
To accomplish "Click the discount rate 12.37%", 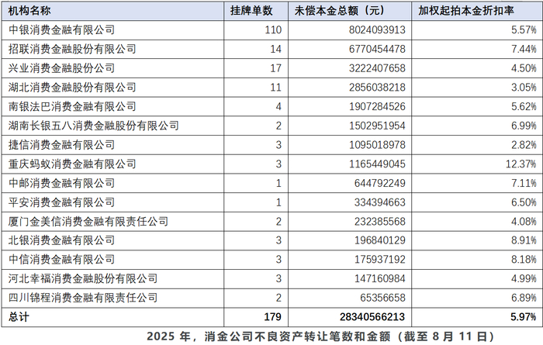I will 521,164.
